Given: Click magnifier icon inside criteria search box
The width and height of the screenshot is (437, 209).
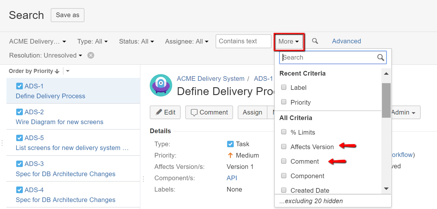Looking at the screenshot, I should point(381,58).
